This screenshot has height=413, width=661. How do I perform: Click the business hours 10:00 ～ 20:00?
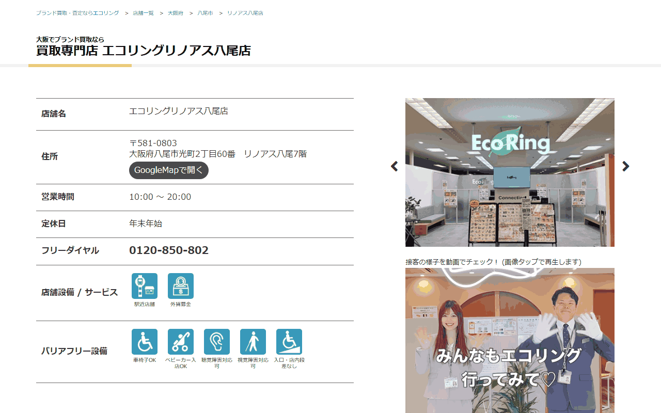pos(160,197)
